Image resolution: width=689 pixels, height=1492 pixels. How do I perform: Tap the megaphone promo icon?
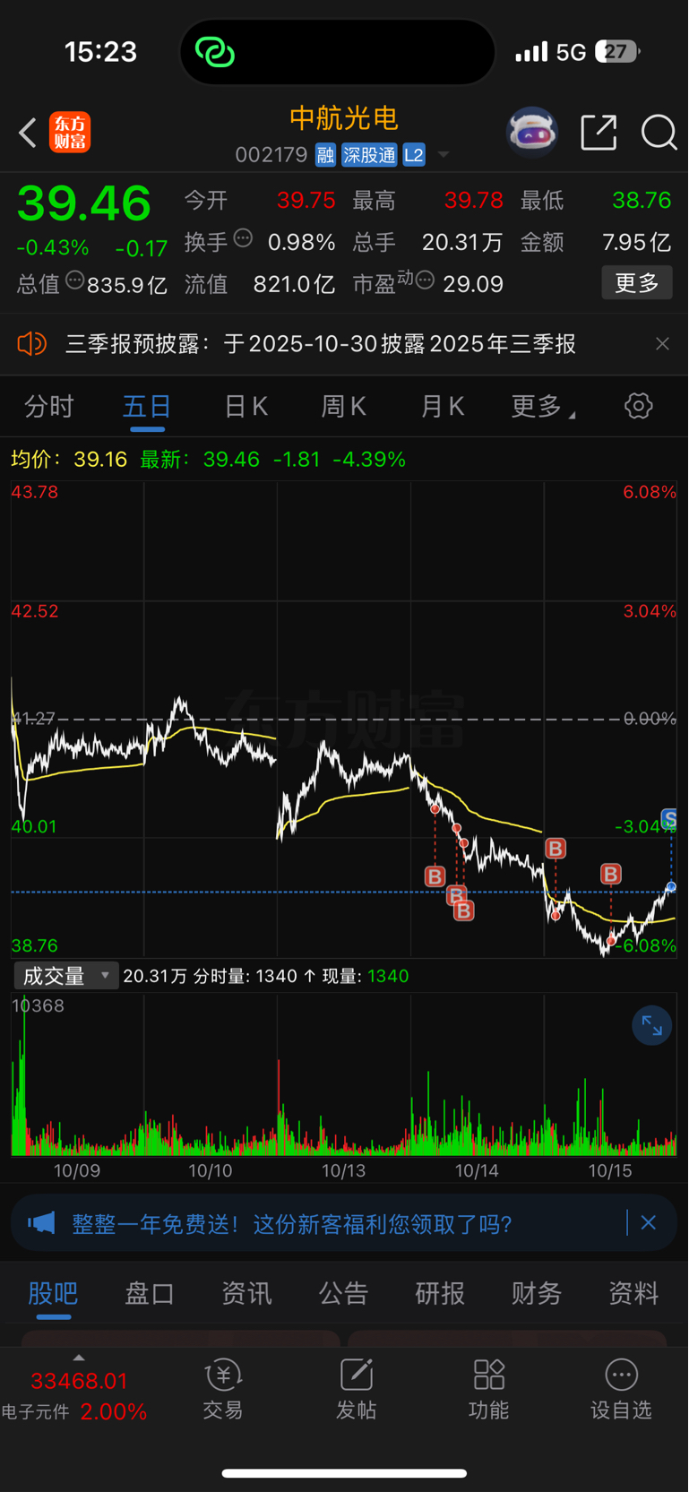pos(41,1223)
